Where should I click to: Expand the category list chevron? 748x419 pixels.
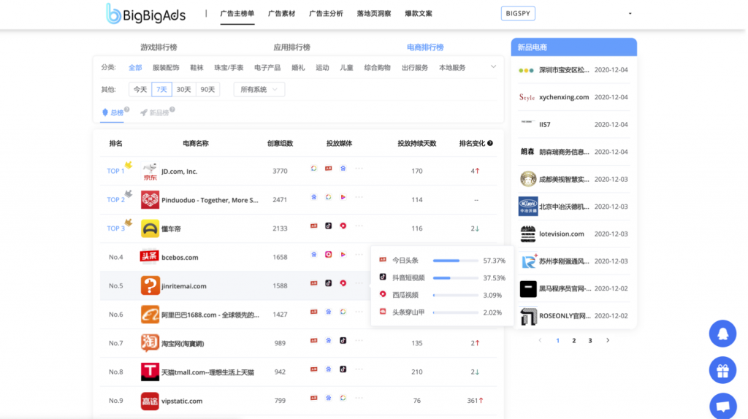tap(493, 66)
